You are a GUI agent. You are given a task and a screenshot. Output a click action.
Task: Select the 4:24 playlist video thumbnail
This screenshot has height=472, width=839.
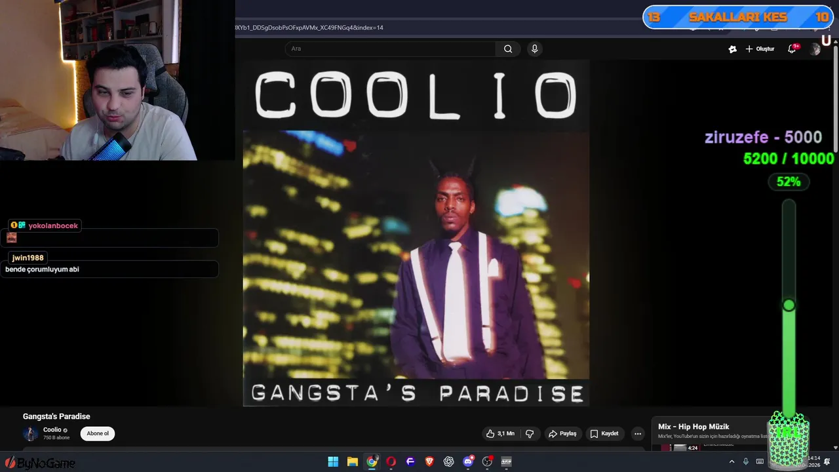coord(680,447)
